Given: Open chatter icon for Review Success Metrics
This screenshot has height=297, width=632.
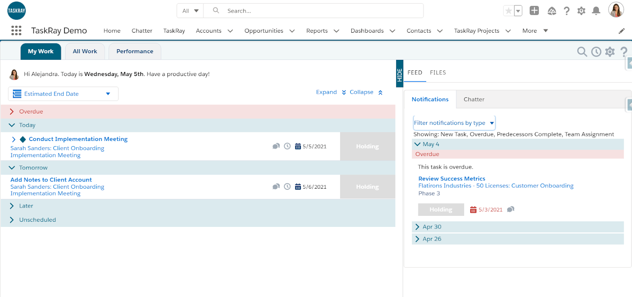Looking at the screenshot, I should (511, 209).
